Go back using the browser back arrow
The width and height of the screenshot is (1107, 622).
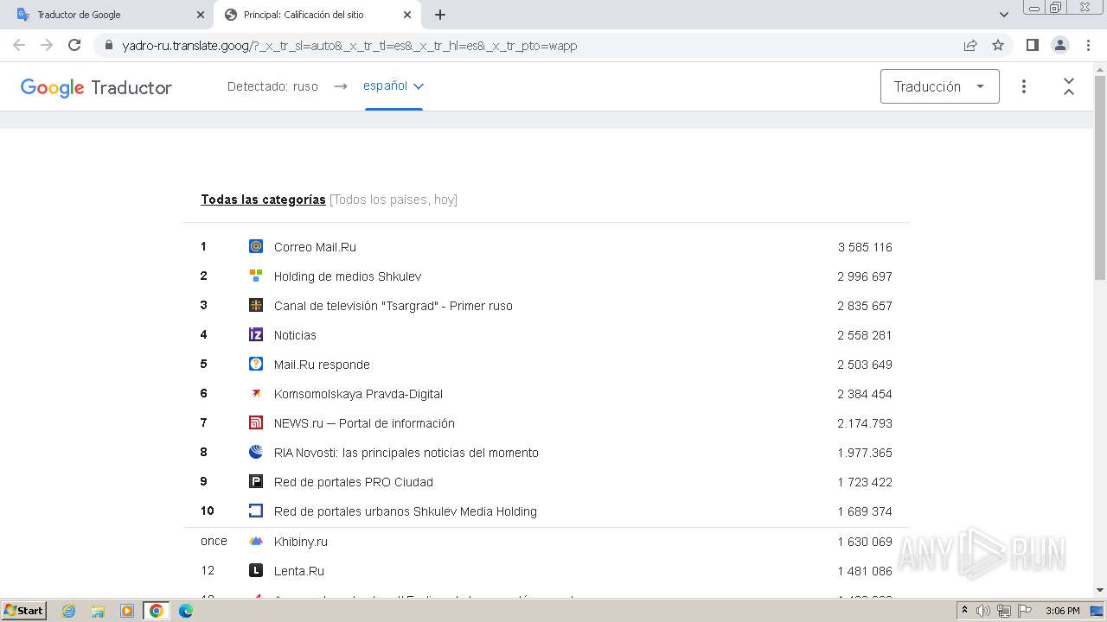tap(19, 45)
